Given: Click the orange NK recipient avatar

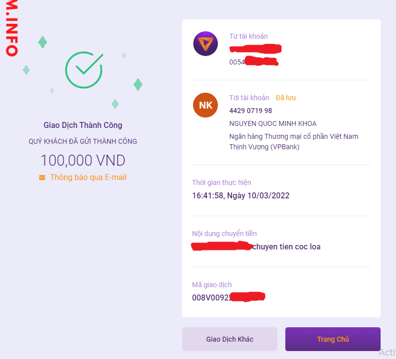Looking at the screenshot, I should pos(205,105).
